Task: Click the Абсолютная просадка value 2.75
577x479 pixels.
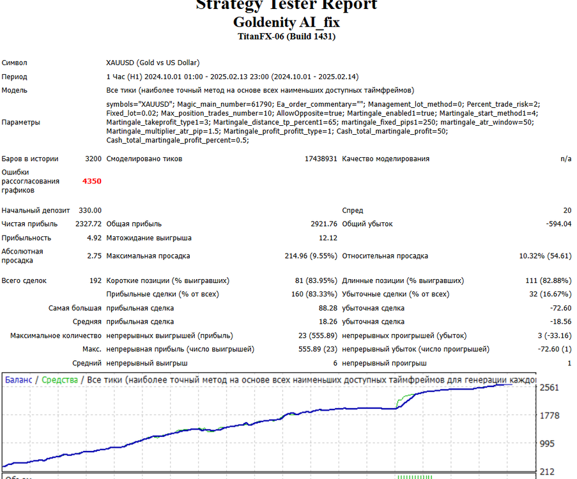Action: (94, 255)
